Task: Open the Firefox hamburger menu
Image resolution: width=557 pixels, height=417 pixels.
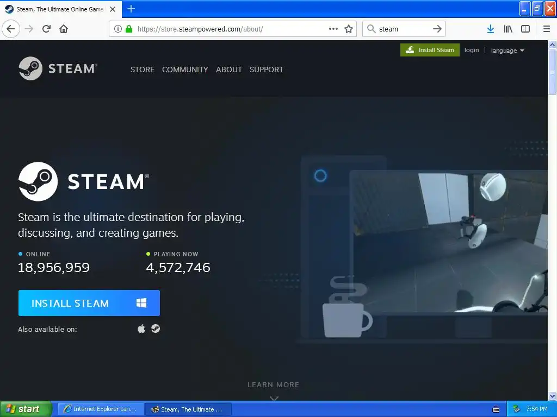Action: pyautogui.click(x=547, y=29)
